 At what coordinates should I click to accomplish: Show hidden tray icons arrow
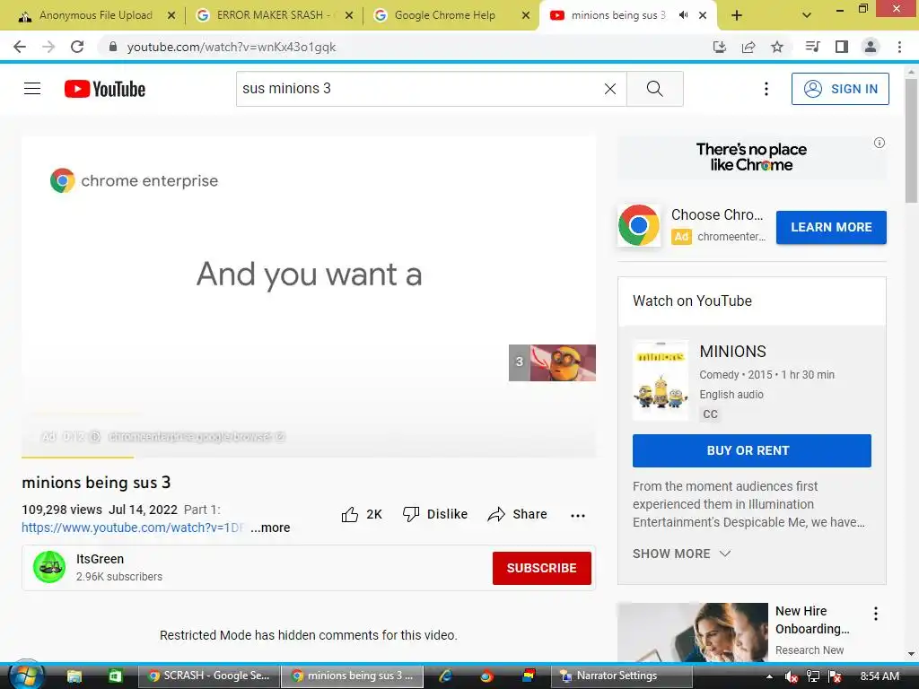769,676
